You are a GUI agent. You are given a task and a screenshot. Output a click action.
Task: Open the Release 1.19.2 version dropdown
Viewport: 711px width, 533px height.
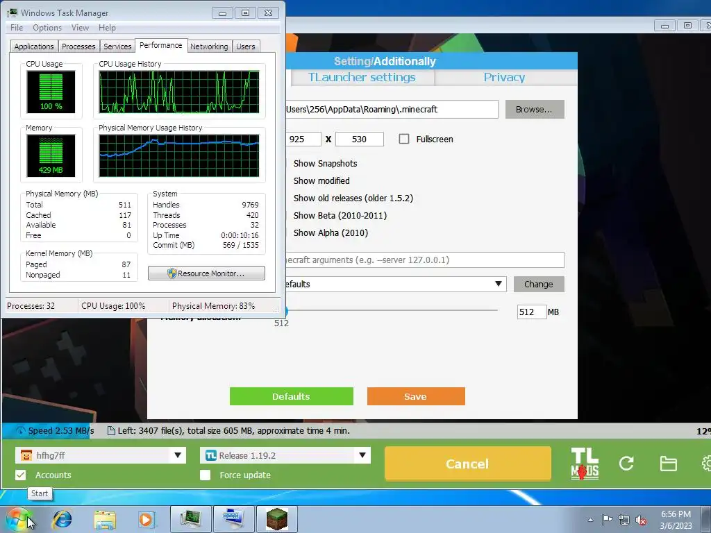pos(362,455)
